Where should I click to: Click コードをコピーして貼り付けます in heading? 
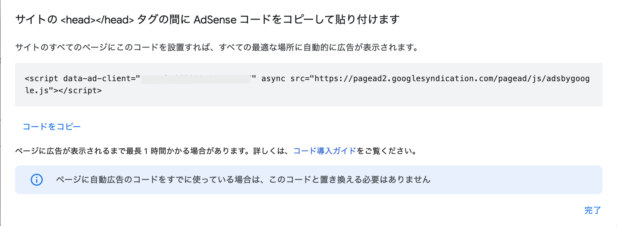319,20
